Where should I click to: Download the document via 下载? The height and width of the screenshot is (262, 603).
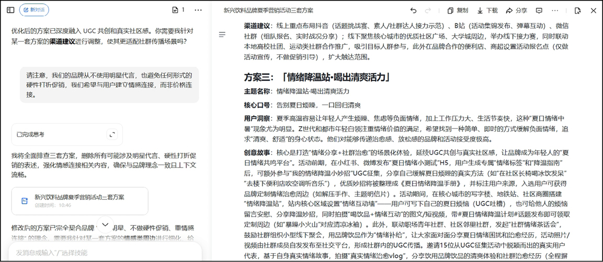(487, 10)
